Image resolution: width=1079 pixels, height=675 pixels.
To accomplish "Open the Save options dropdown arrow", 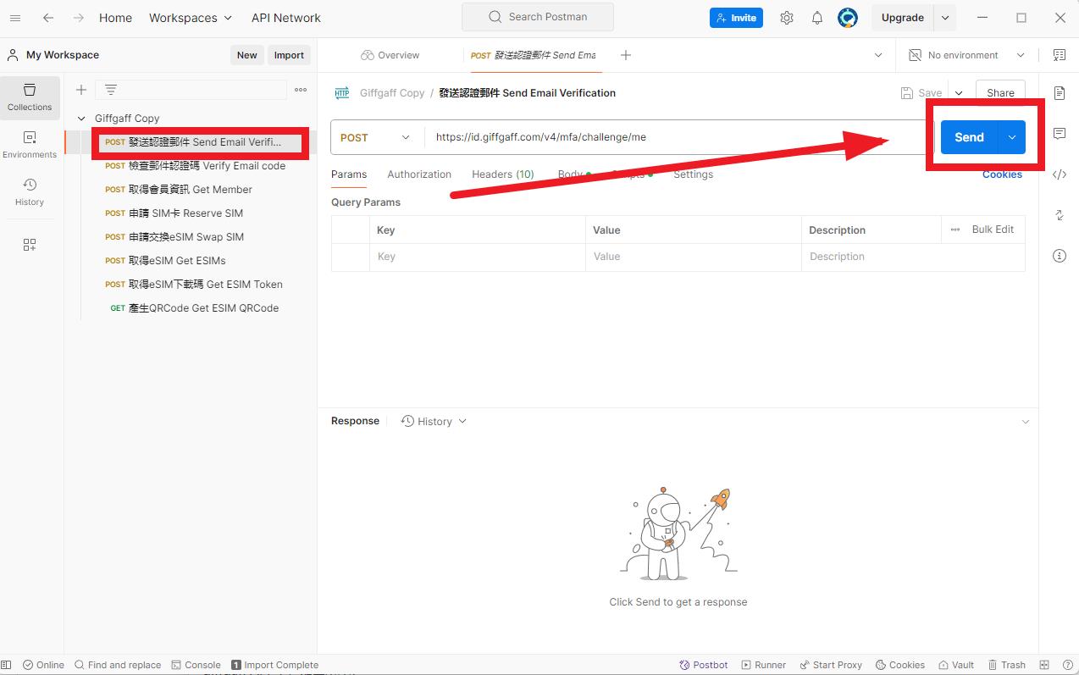I will 959,93.
